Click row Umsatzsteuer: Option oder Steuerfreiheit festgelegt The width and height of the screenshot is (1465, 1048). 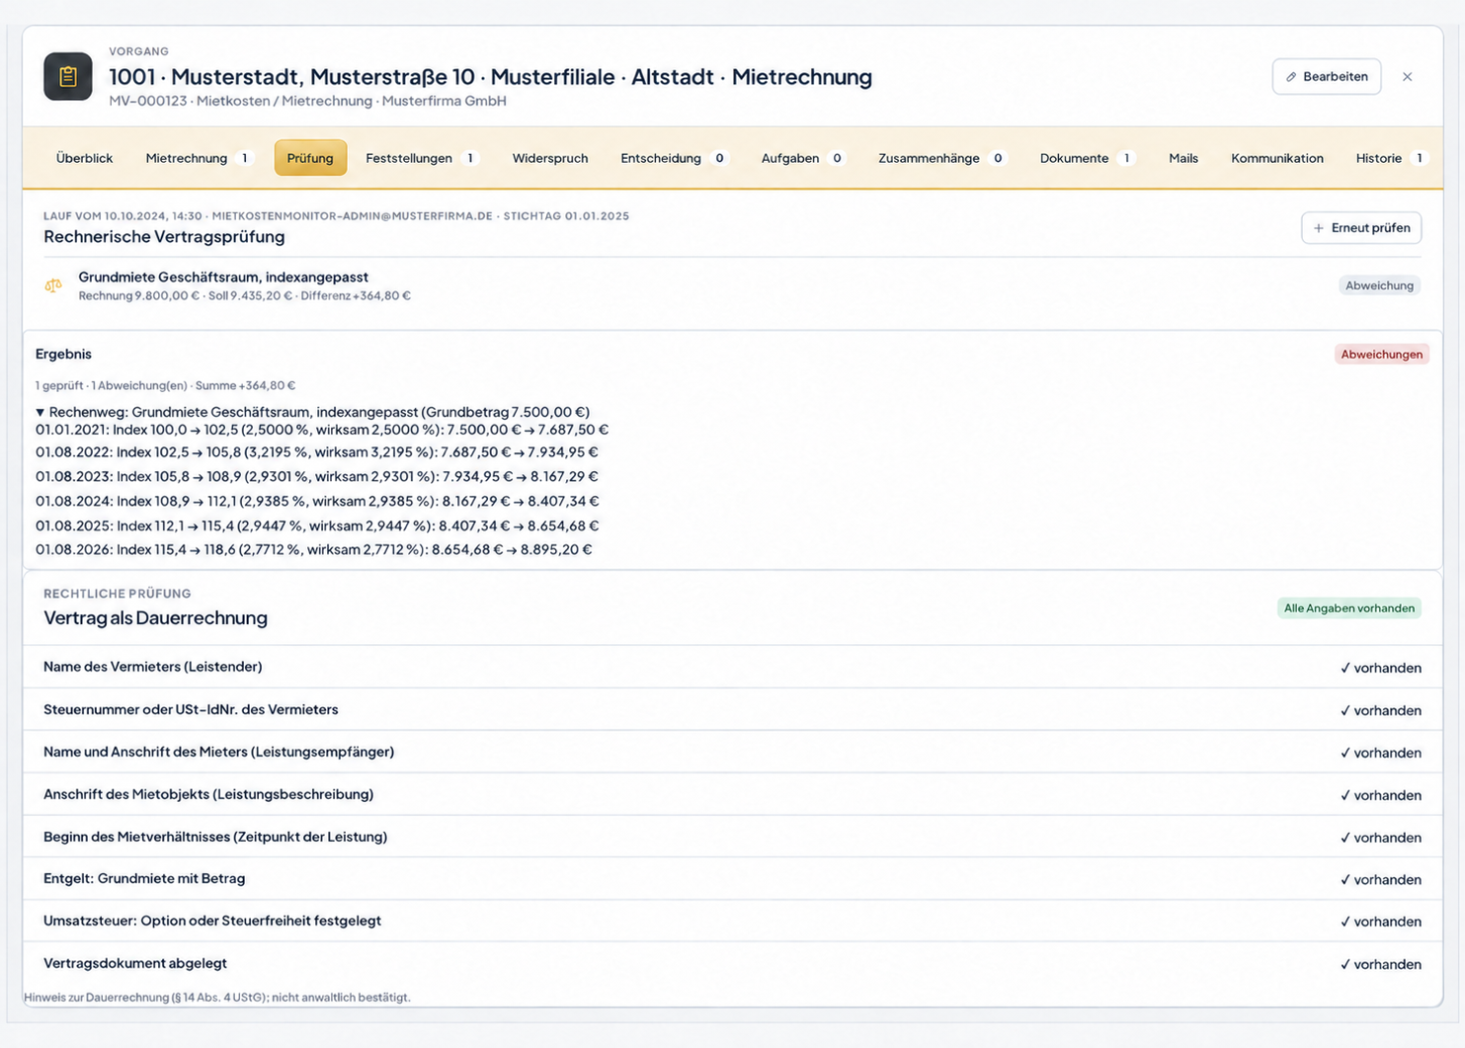[x=732, y=922]
